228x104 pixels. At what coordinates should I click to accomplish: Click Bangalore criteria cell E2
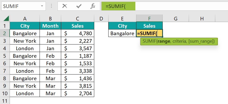[x=122, y=33]
